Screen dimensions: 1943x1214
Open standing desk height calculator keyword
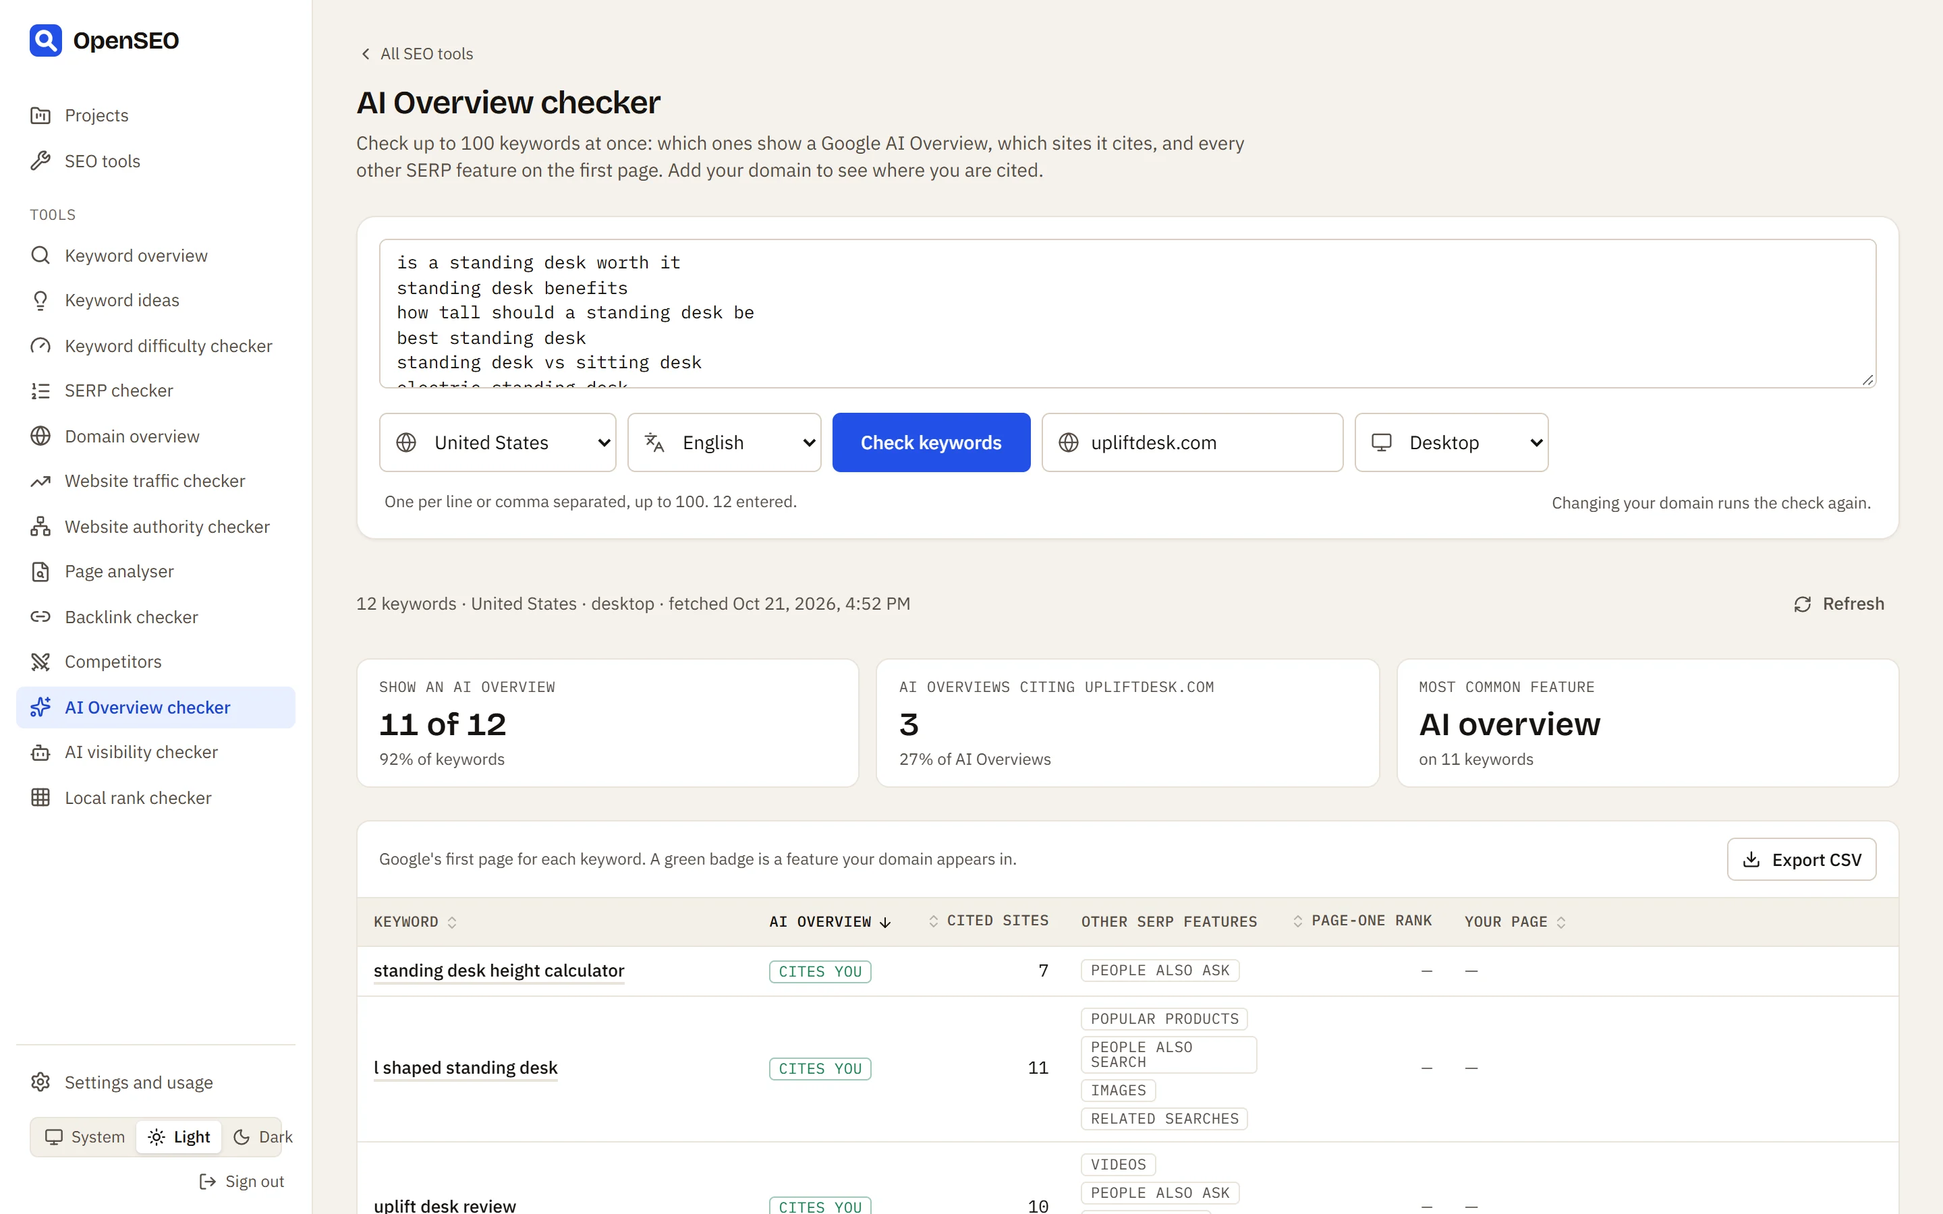(x=499, y=971)
